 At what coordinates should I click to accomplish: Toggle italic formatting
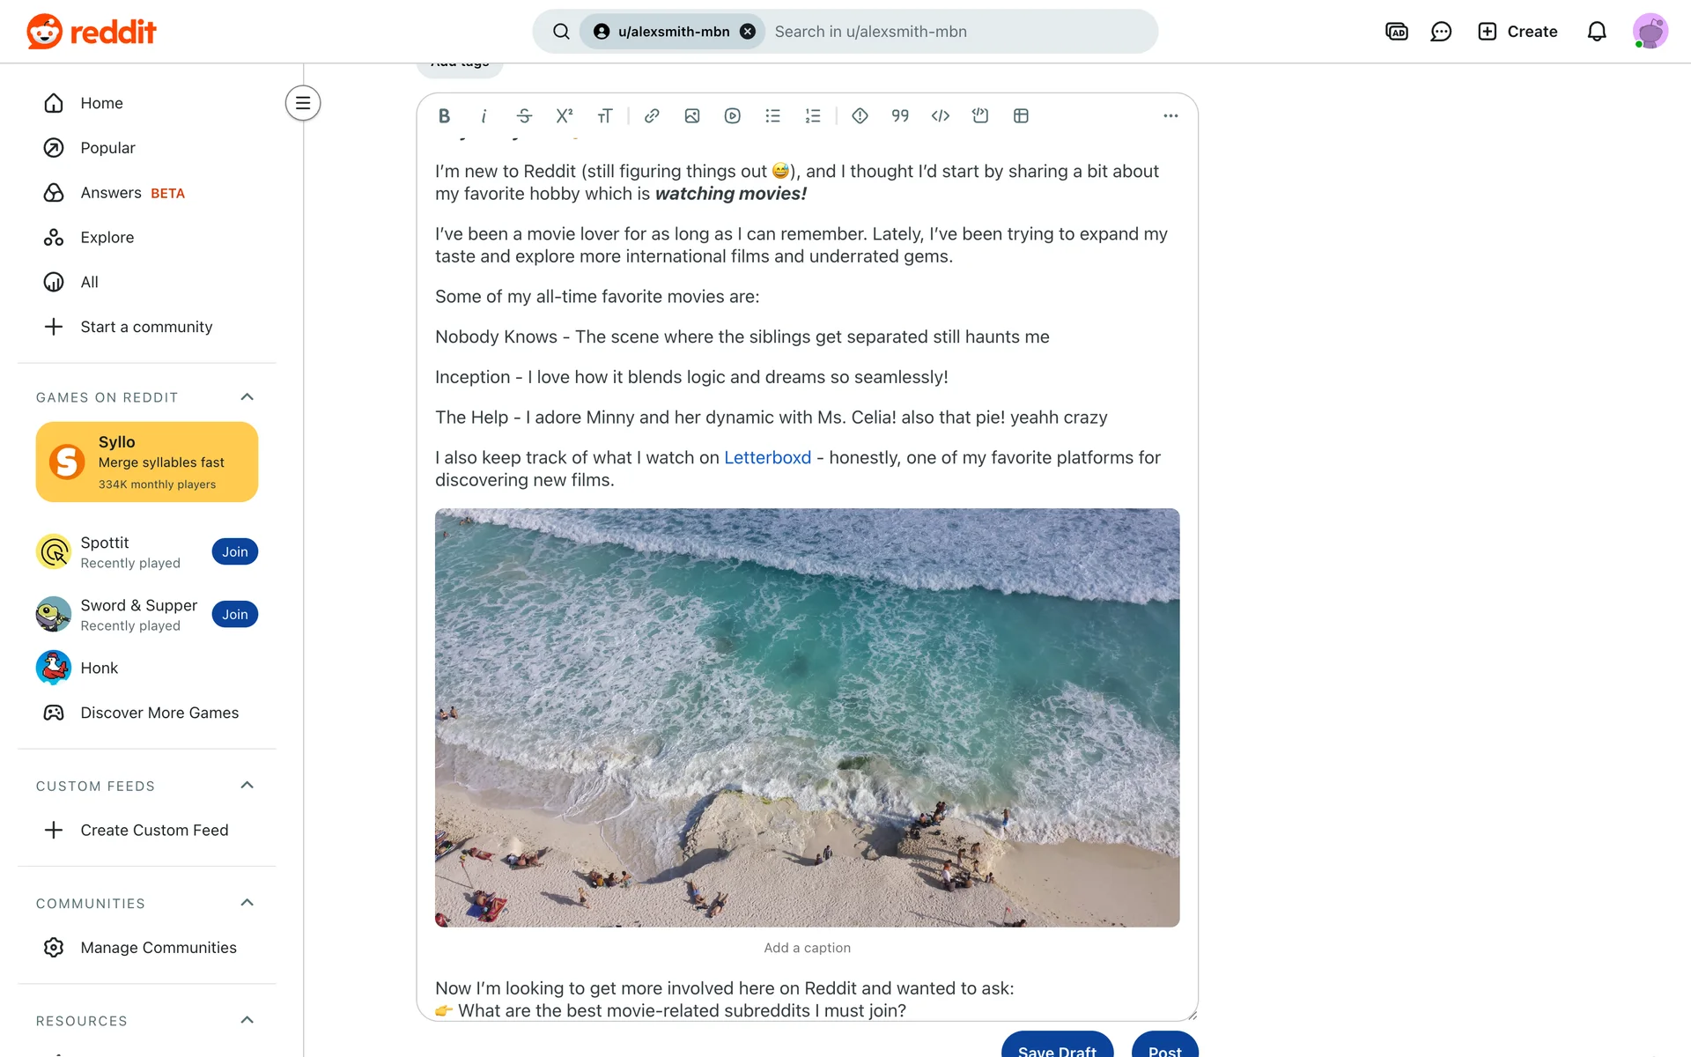[484, 115]
